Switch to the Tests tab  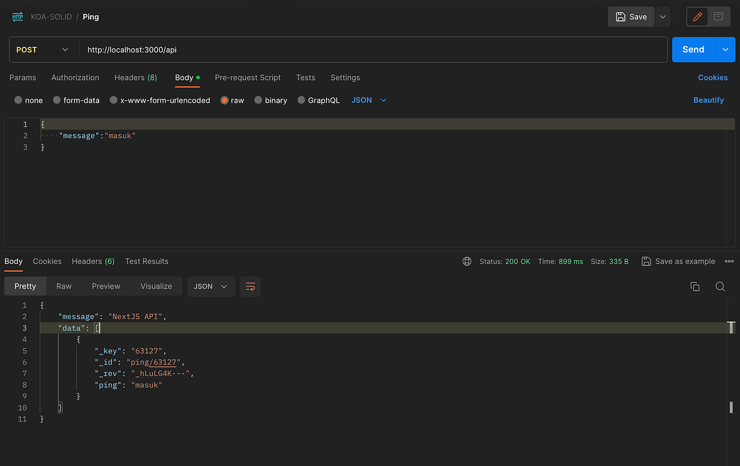305,78
